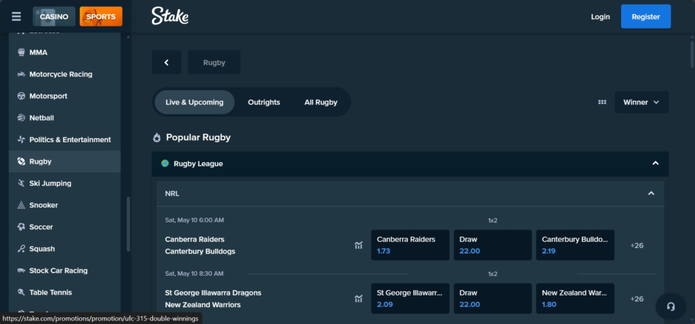
Task: Open Politics & Entertainment in the sidebar
Action: 64,140
